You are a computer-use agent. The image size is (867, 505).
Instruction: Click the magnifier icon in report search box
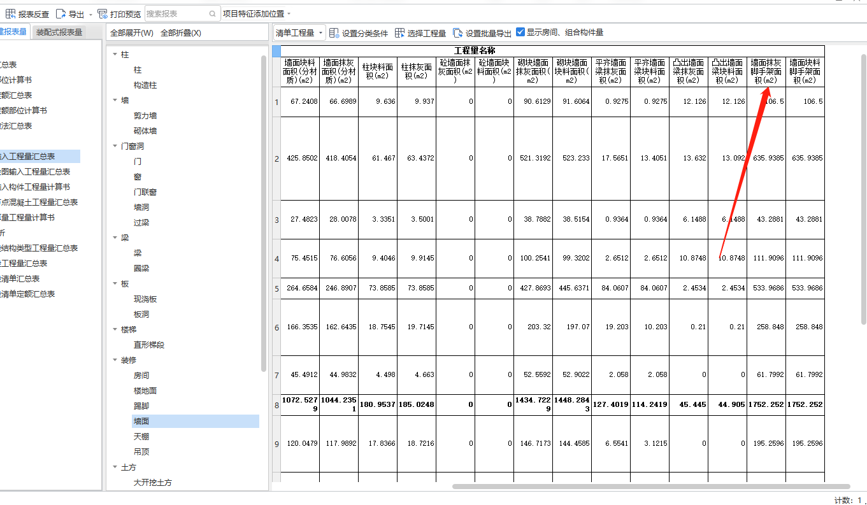[x=212, y=13]
